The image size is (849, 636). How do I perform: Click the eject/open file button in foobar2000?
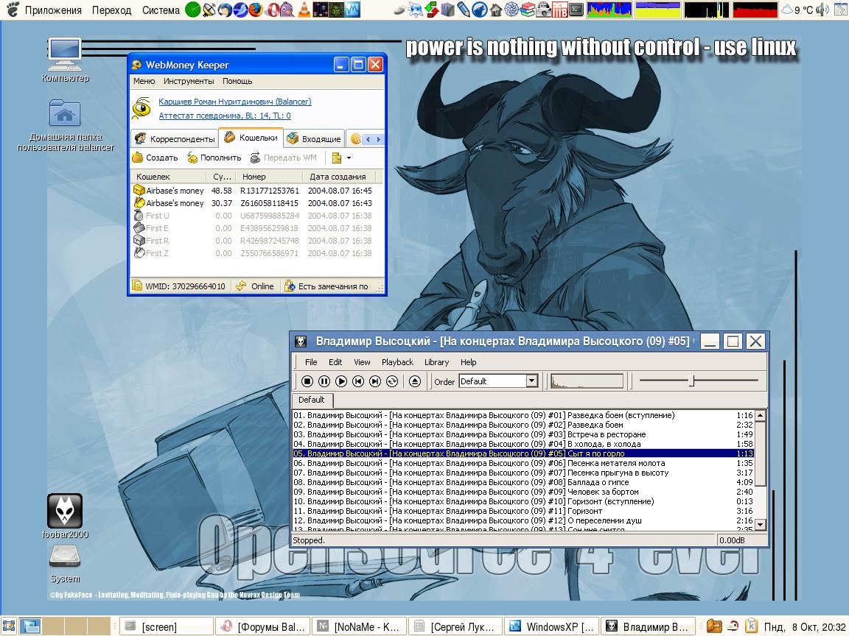[x=415, y=381]
